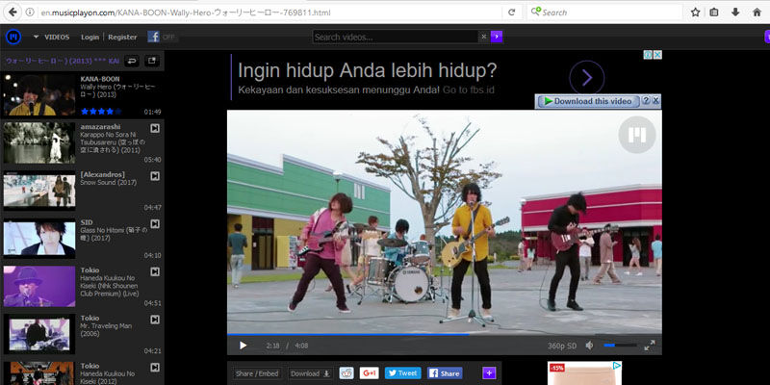Share video on Facebook
Image resolution: width=770 pixels, height=385 pixels.
click(x=445, y=373)
